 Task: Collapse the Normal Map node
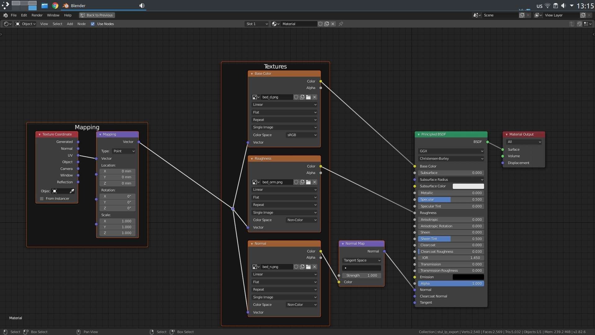[343, 244]
